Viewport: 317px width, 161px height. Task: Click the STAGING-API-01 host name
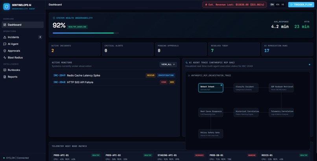(x=167, y=155)
